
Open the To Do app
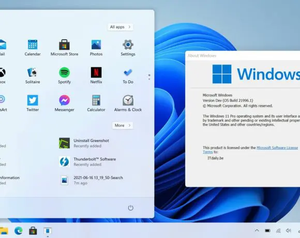pos(128,76)
